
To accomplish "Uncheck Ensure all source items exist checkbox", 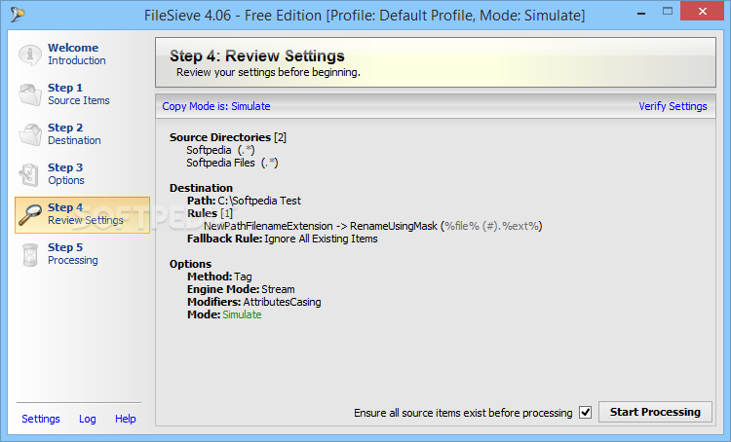I will pos(586,412).
